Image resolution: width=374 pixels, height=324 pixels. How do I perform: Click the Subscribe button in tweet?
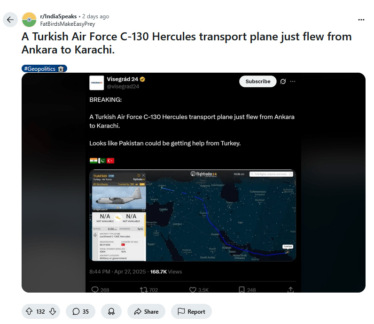pos(258,81)
